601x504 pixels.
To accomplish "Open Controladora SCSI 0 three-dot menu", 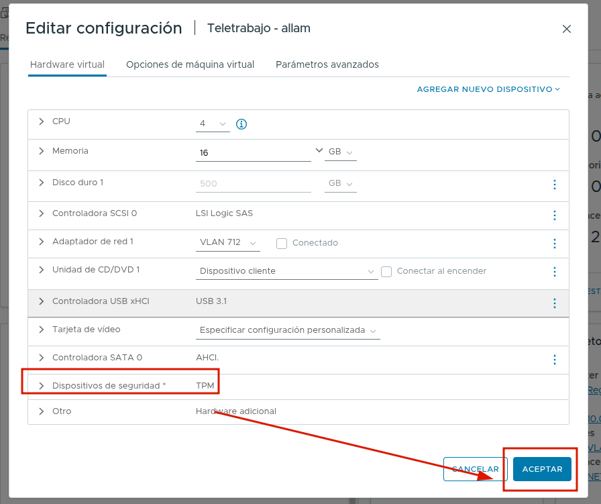I will point(554,215).
